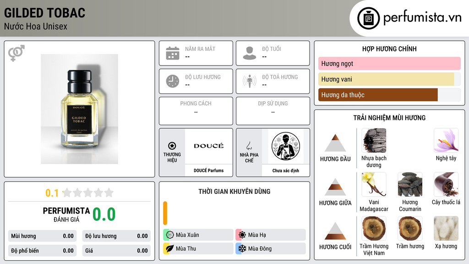Image resolution: width=469 pixels, height=264 pixels.
Task: Select the Nghệ tây saffron note image
Action: (446, 141)
